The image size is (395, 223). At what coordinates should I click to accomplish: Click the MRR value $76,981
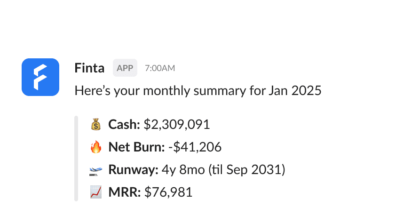tap(168, 192)
